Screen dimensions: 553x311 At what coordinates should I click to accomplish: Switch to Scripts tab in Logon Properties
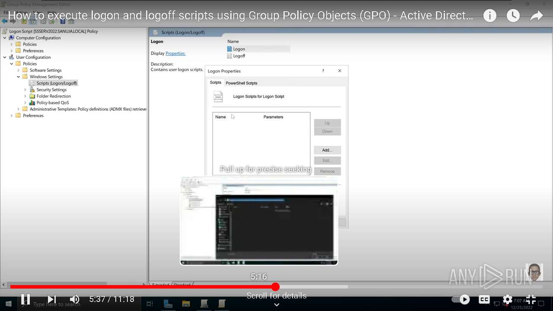coord(216,83)
